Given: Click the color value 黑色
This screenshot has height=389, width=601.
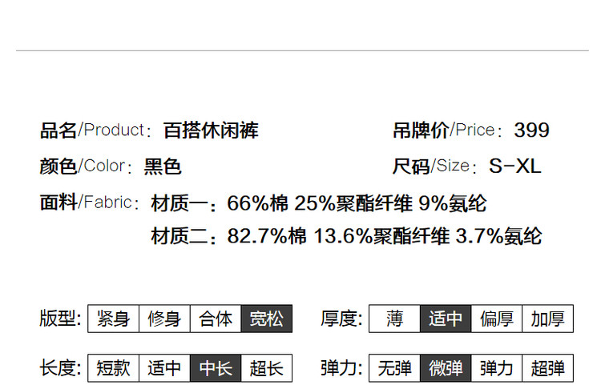Looking at the screenshot, I should (163, 166).
